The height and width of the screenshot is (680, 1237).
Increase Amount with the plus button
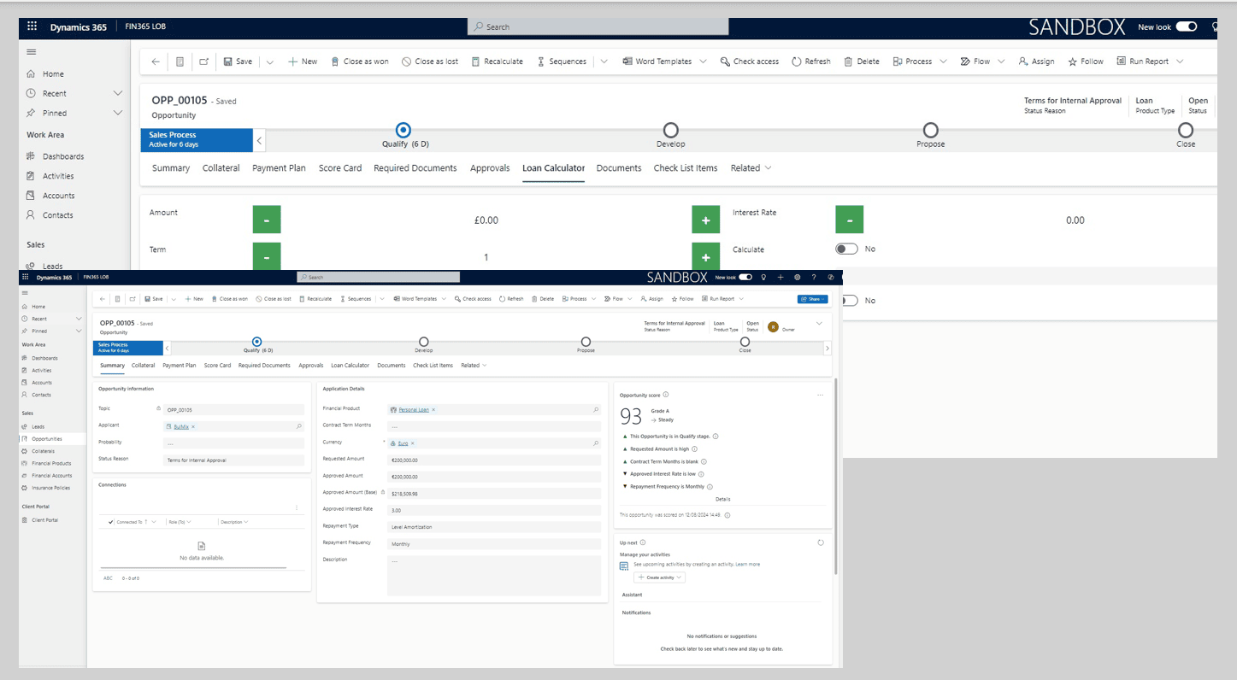(x=706, y=220)
